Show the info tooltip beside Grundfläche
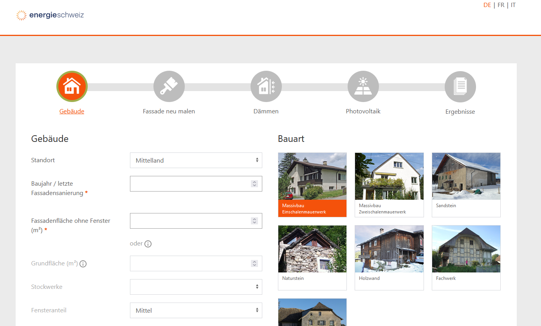This screenshot has width=541, height=326. tap(83, 264)
